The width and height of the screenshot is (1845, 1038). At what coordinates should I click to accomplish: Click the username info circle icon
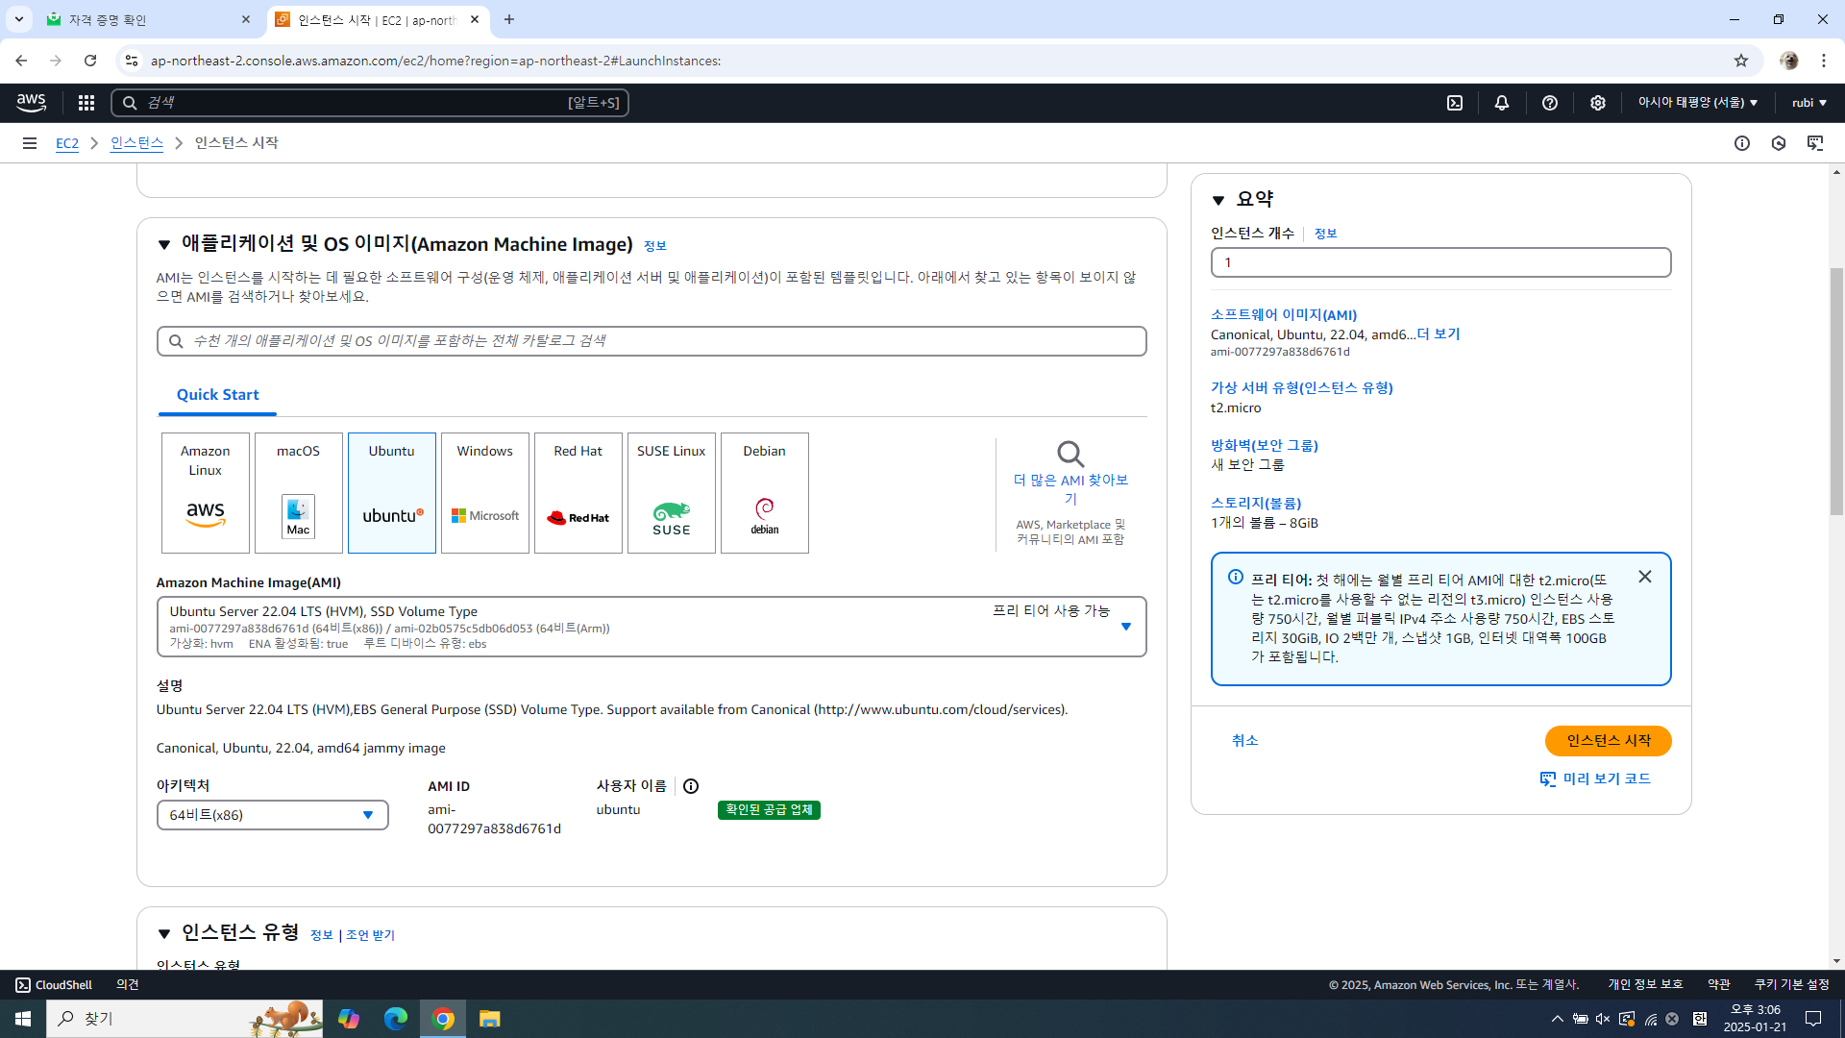tap(691, 786)
